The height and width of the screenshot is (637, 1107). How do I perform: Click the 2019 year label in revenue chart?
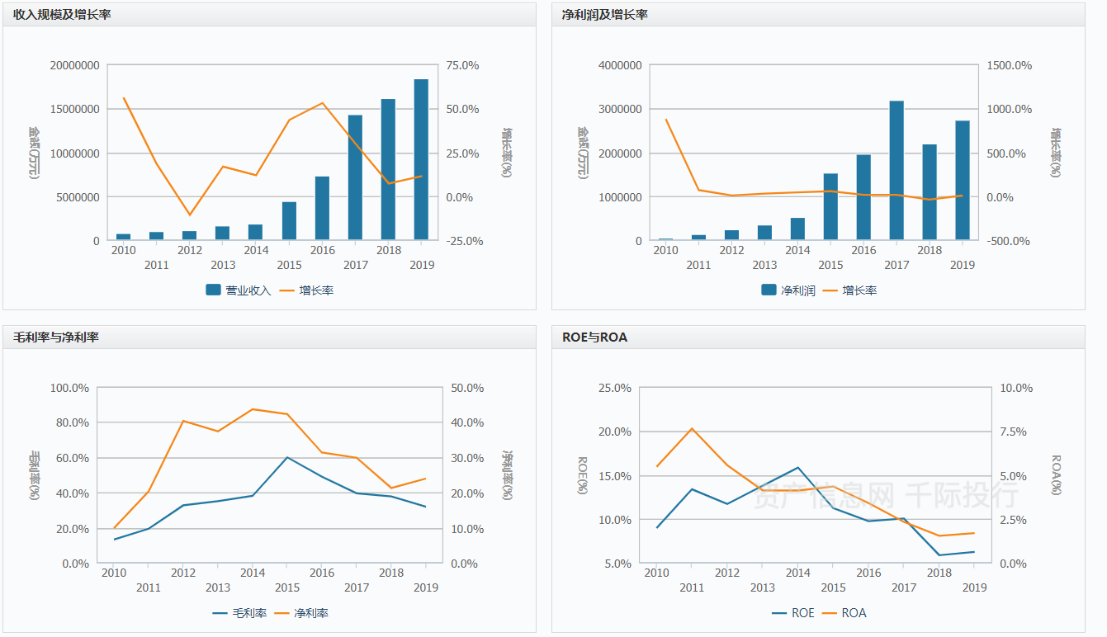coord(422,265)
